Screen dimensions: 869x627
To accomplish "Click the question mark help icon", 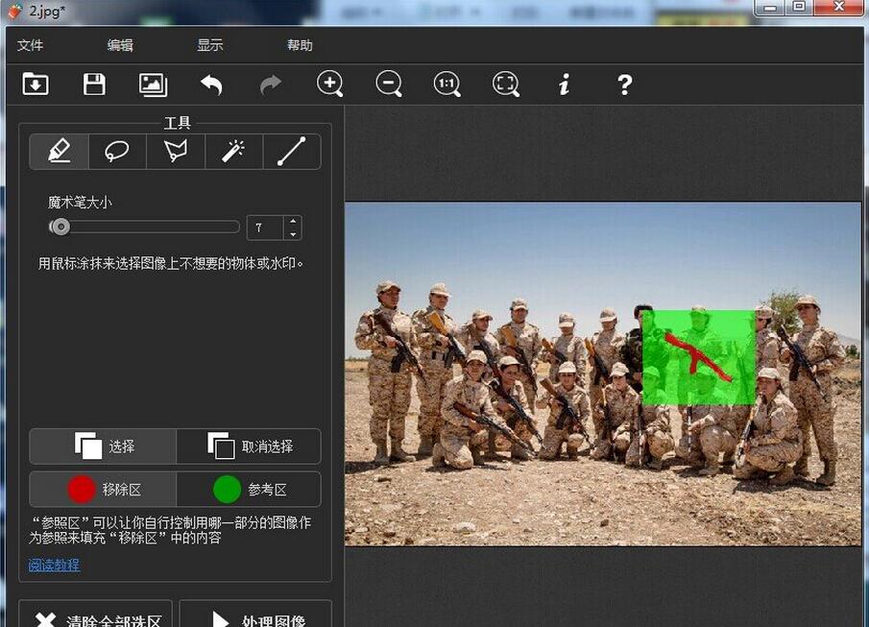I will click(624, 84).
